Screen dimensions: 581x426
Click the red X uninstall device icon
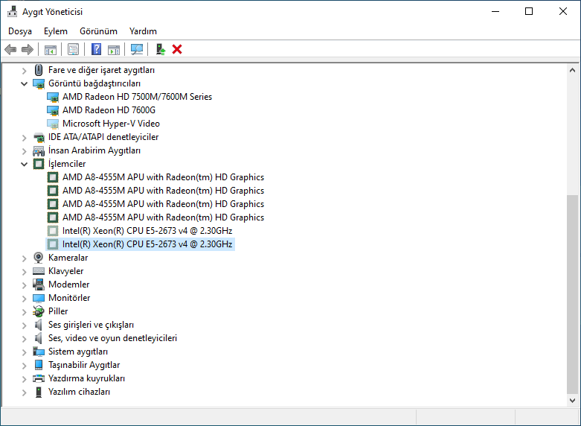(177, 49)
